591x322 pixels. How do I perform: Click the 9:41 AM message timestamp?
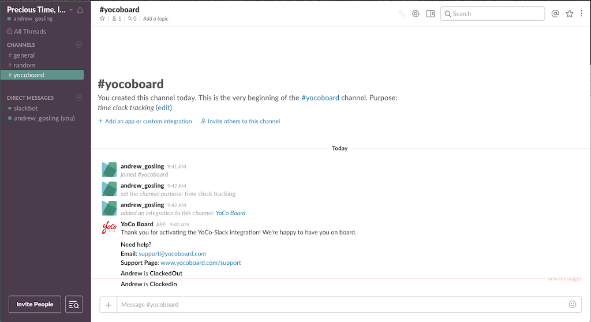point(177,167)
